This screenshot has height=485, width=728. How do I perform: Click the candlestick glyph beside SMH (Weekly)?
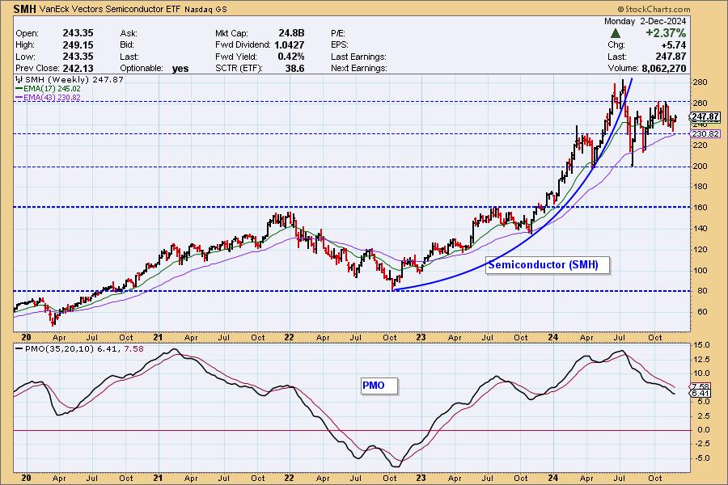tap(19, 79)
